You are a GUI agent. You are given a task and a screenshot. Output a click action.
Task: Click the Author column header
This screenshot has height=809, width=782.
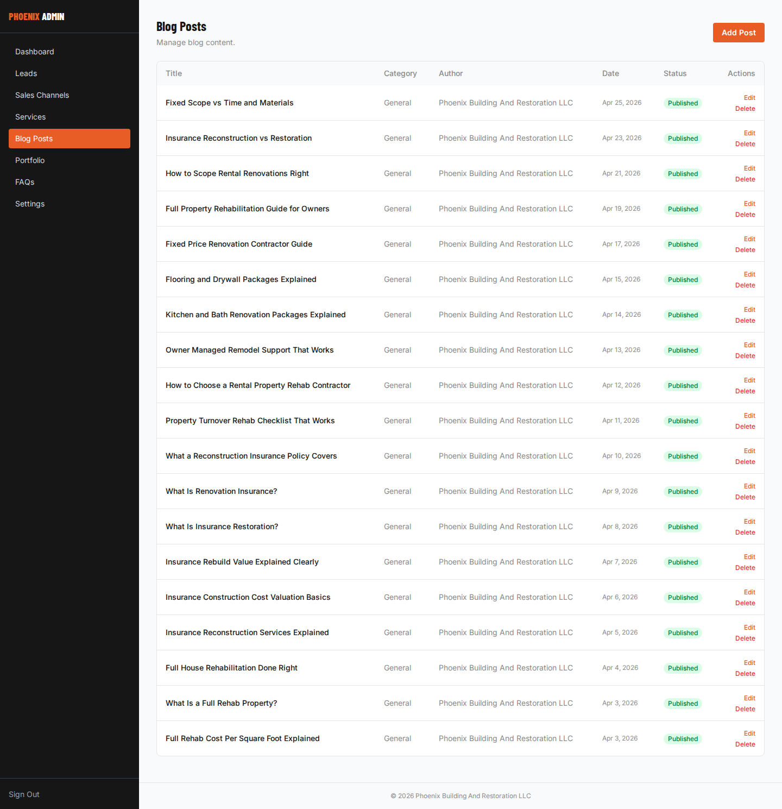pyautogui.click(x=451, y=73)
